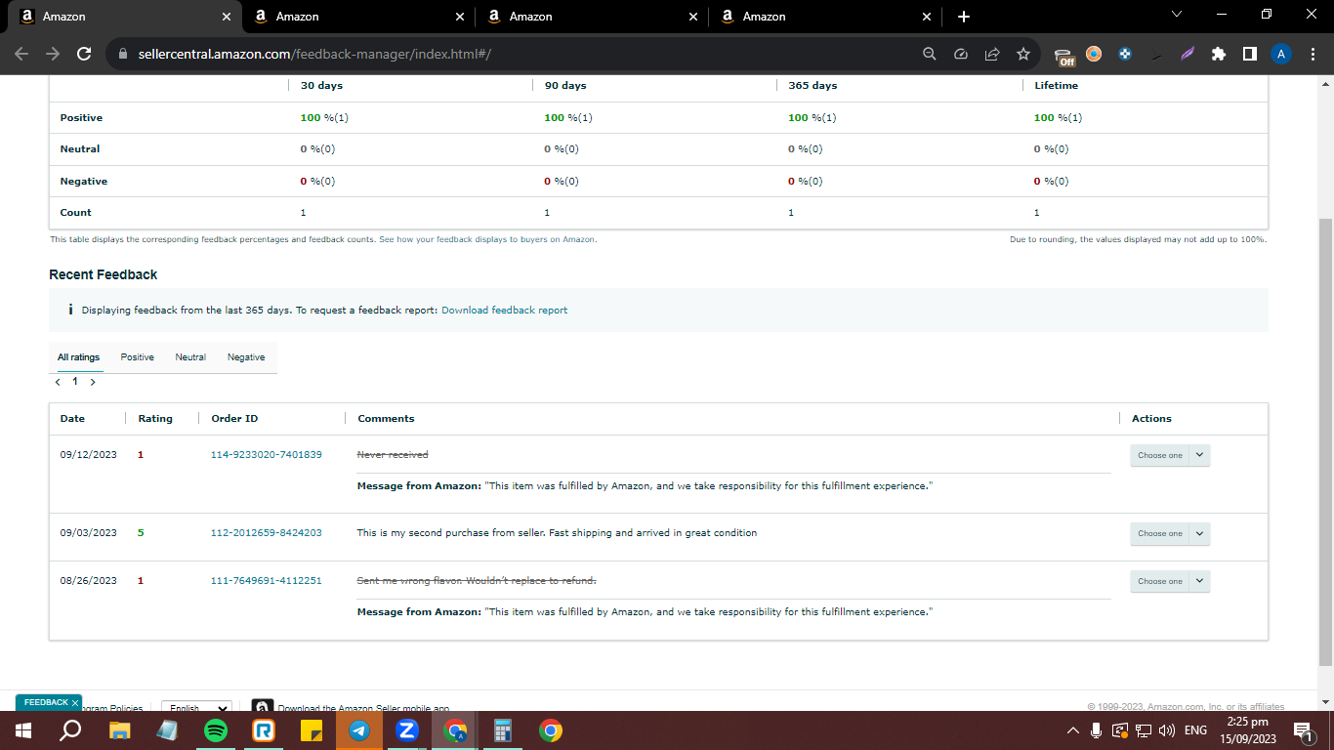
Task: Go to the previous feedback page arrow
Action: pos(59,382)
